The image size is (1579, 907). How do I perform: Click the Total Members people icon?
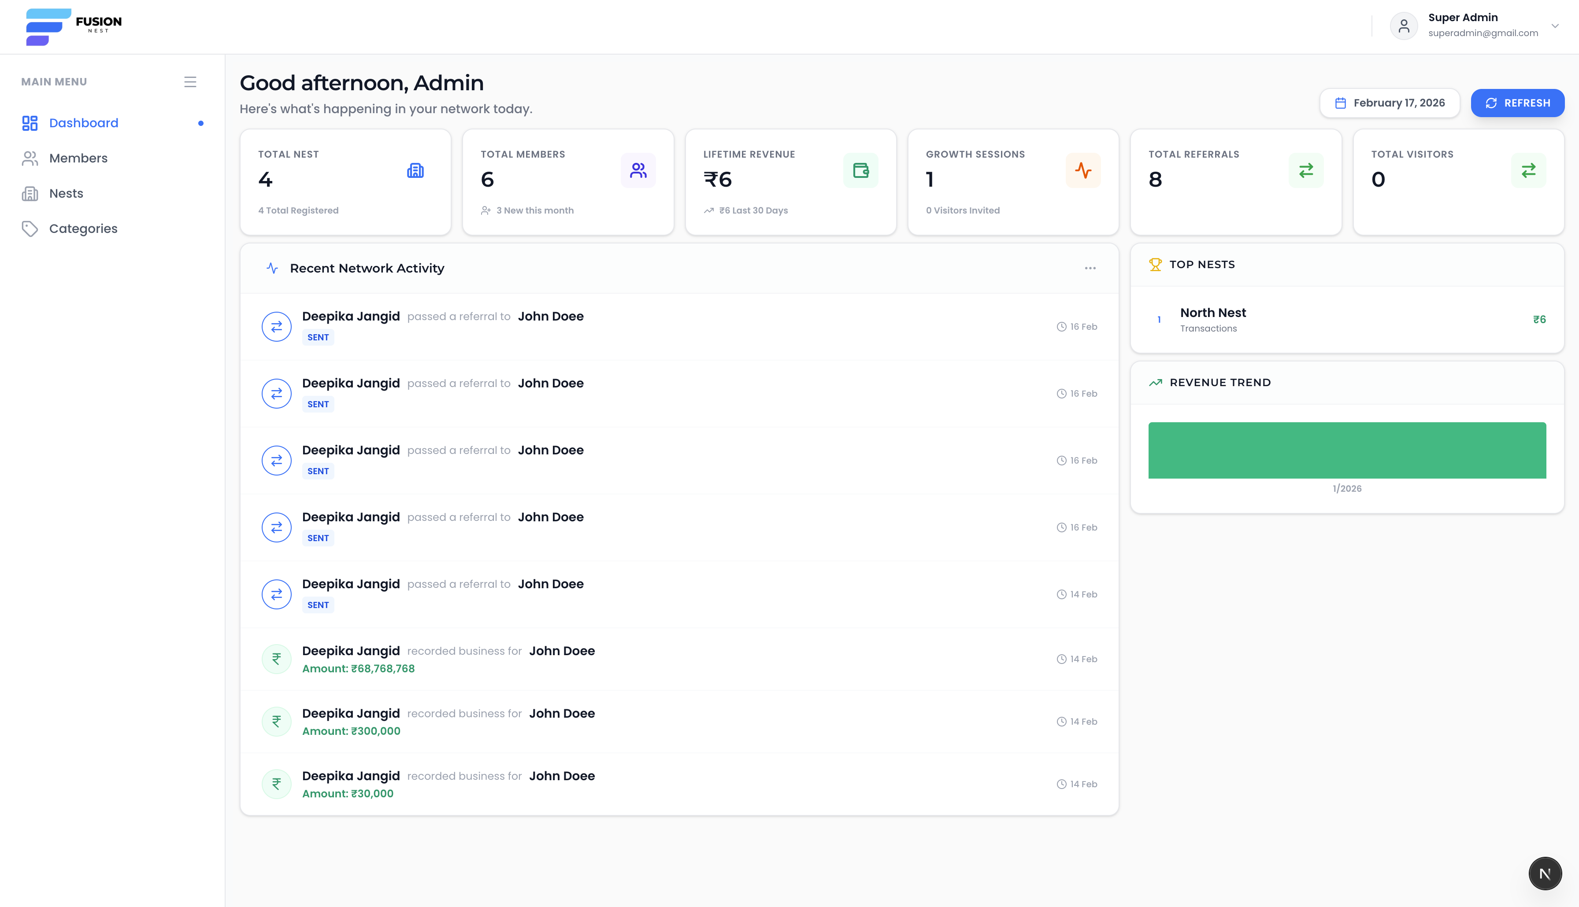(x=638, y=170)
